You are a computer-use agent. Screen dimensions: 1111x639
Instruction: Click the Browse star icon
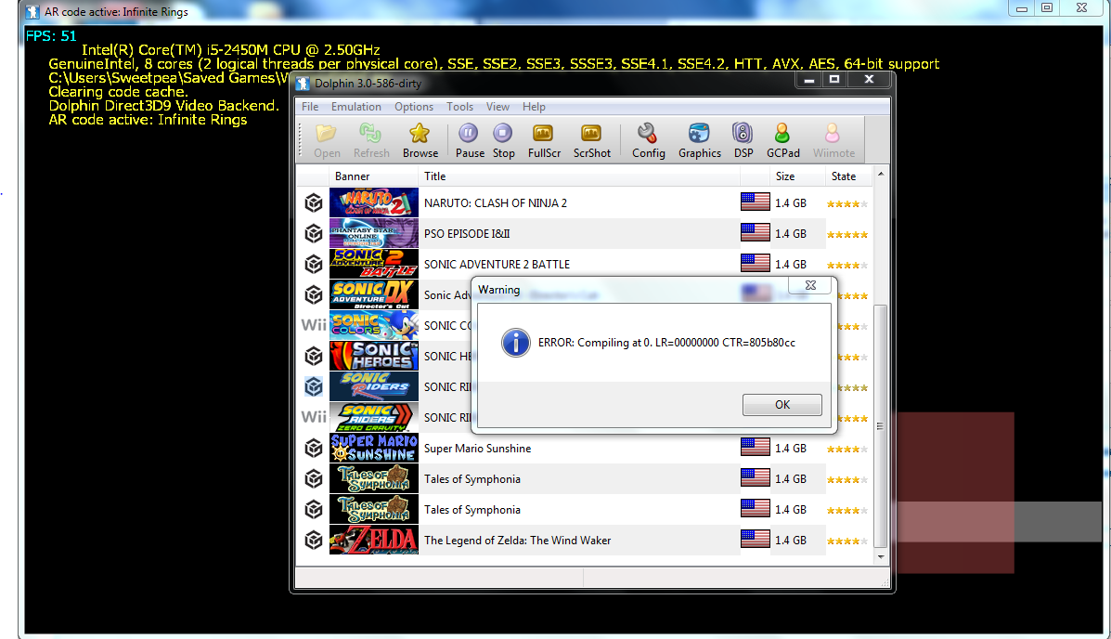420,134
